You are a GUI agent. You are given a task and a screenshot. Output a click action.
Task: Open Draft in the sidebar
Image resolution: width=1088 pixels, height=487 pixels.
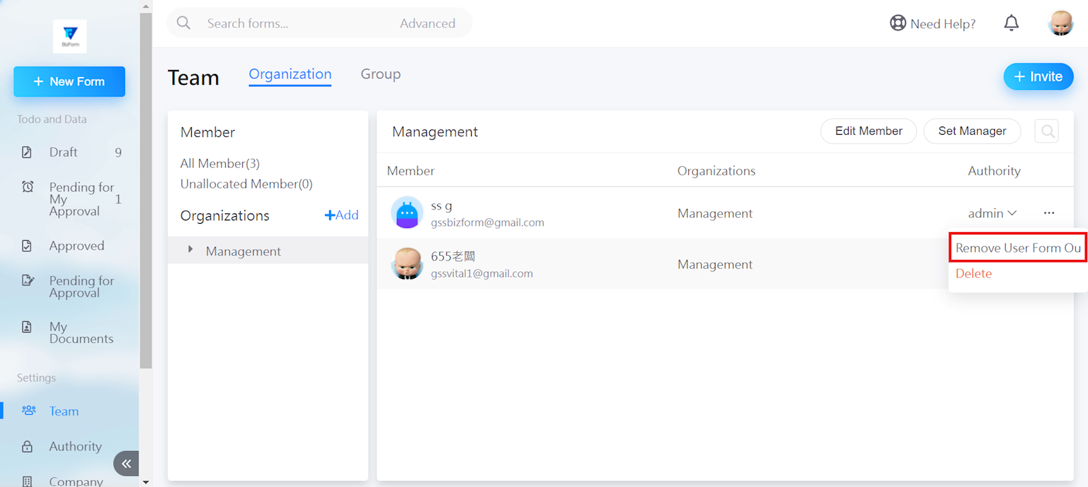[63, 152]
